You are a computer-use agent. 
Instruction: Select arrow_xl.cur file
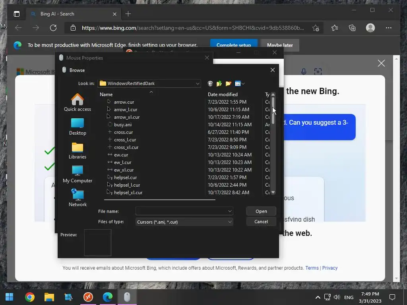pos(127,117)
